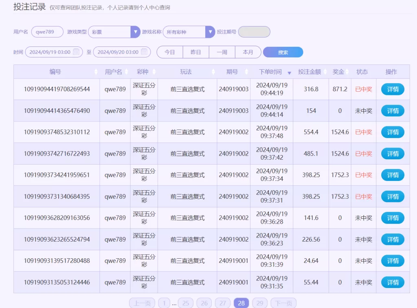Click order number 10919093748532310112
This screenshot has height=308, width=417.
(x=57, y=132)
